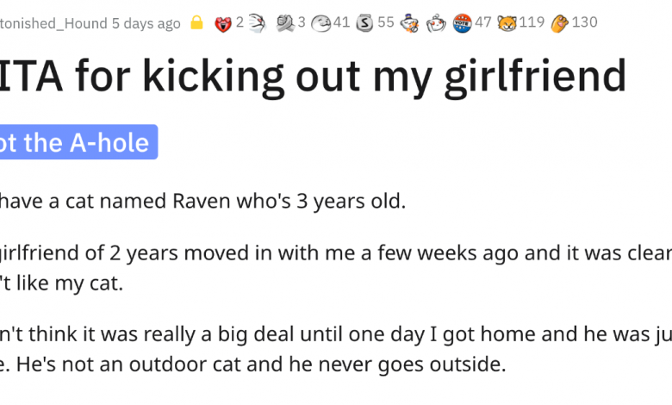Click the plain Snoo award icon
Screen dimensions: 672x405
(436, 22)
